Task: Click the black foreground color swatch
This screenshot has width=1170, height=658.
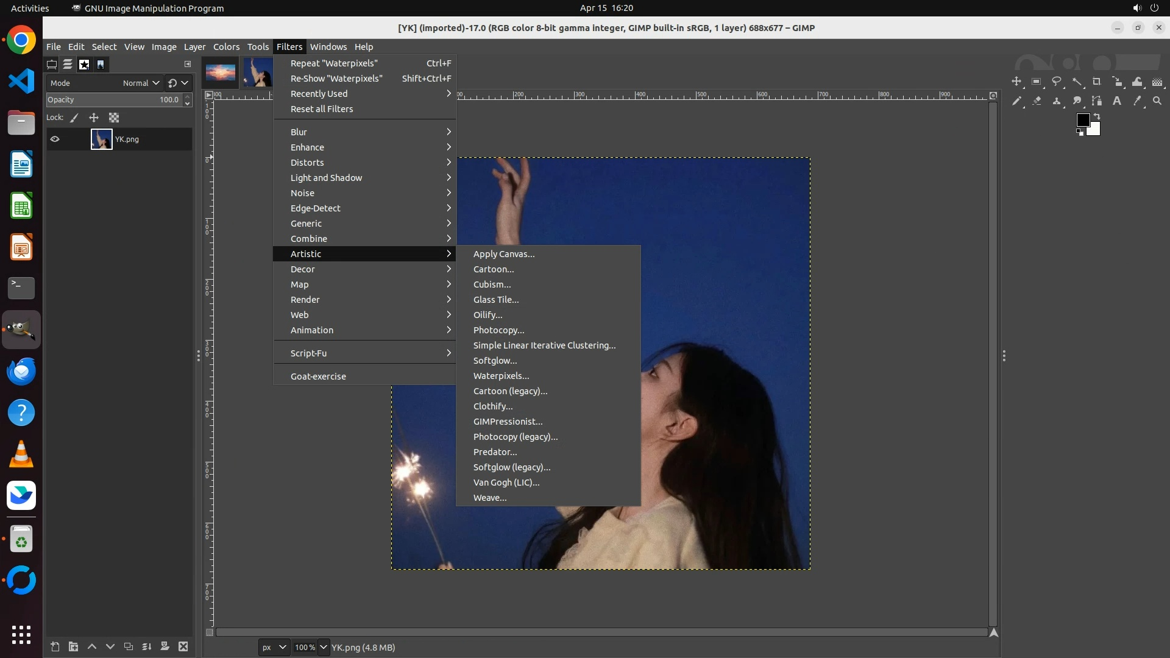Action: pos(1083,120)
